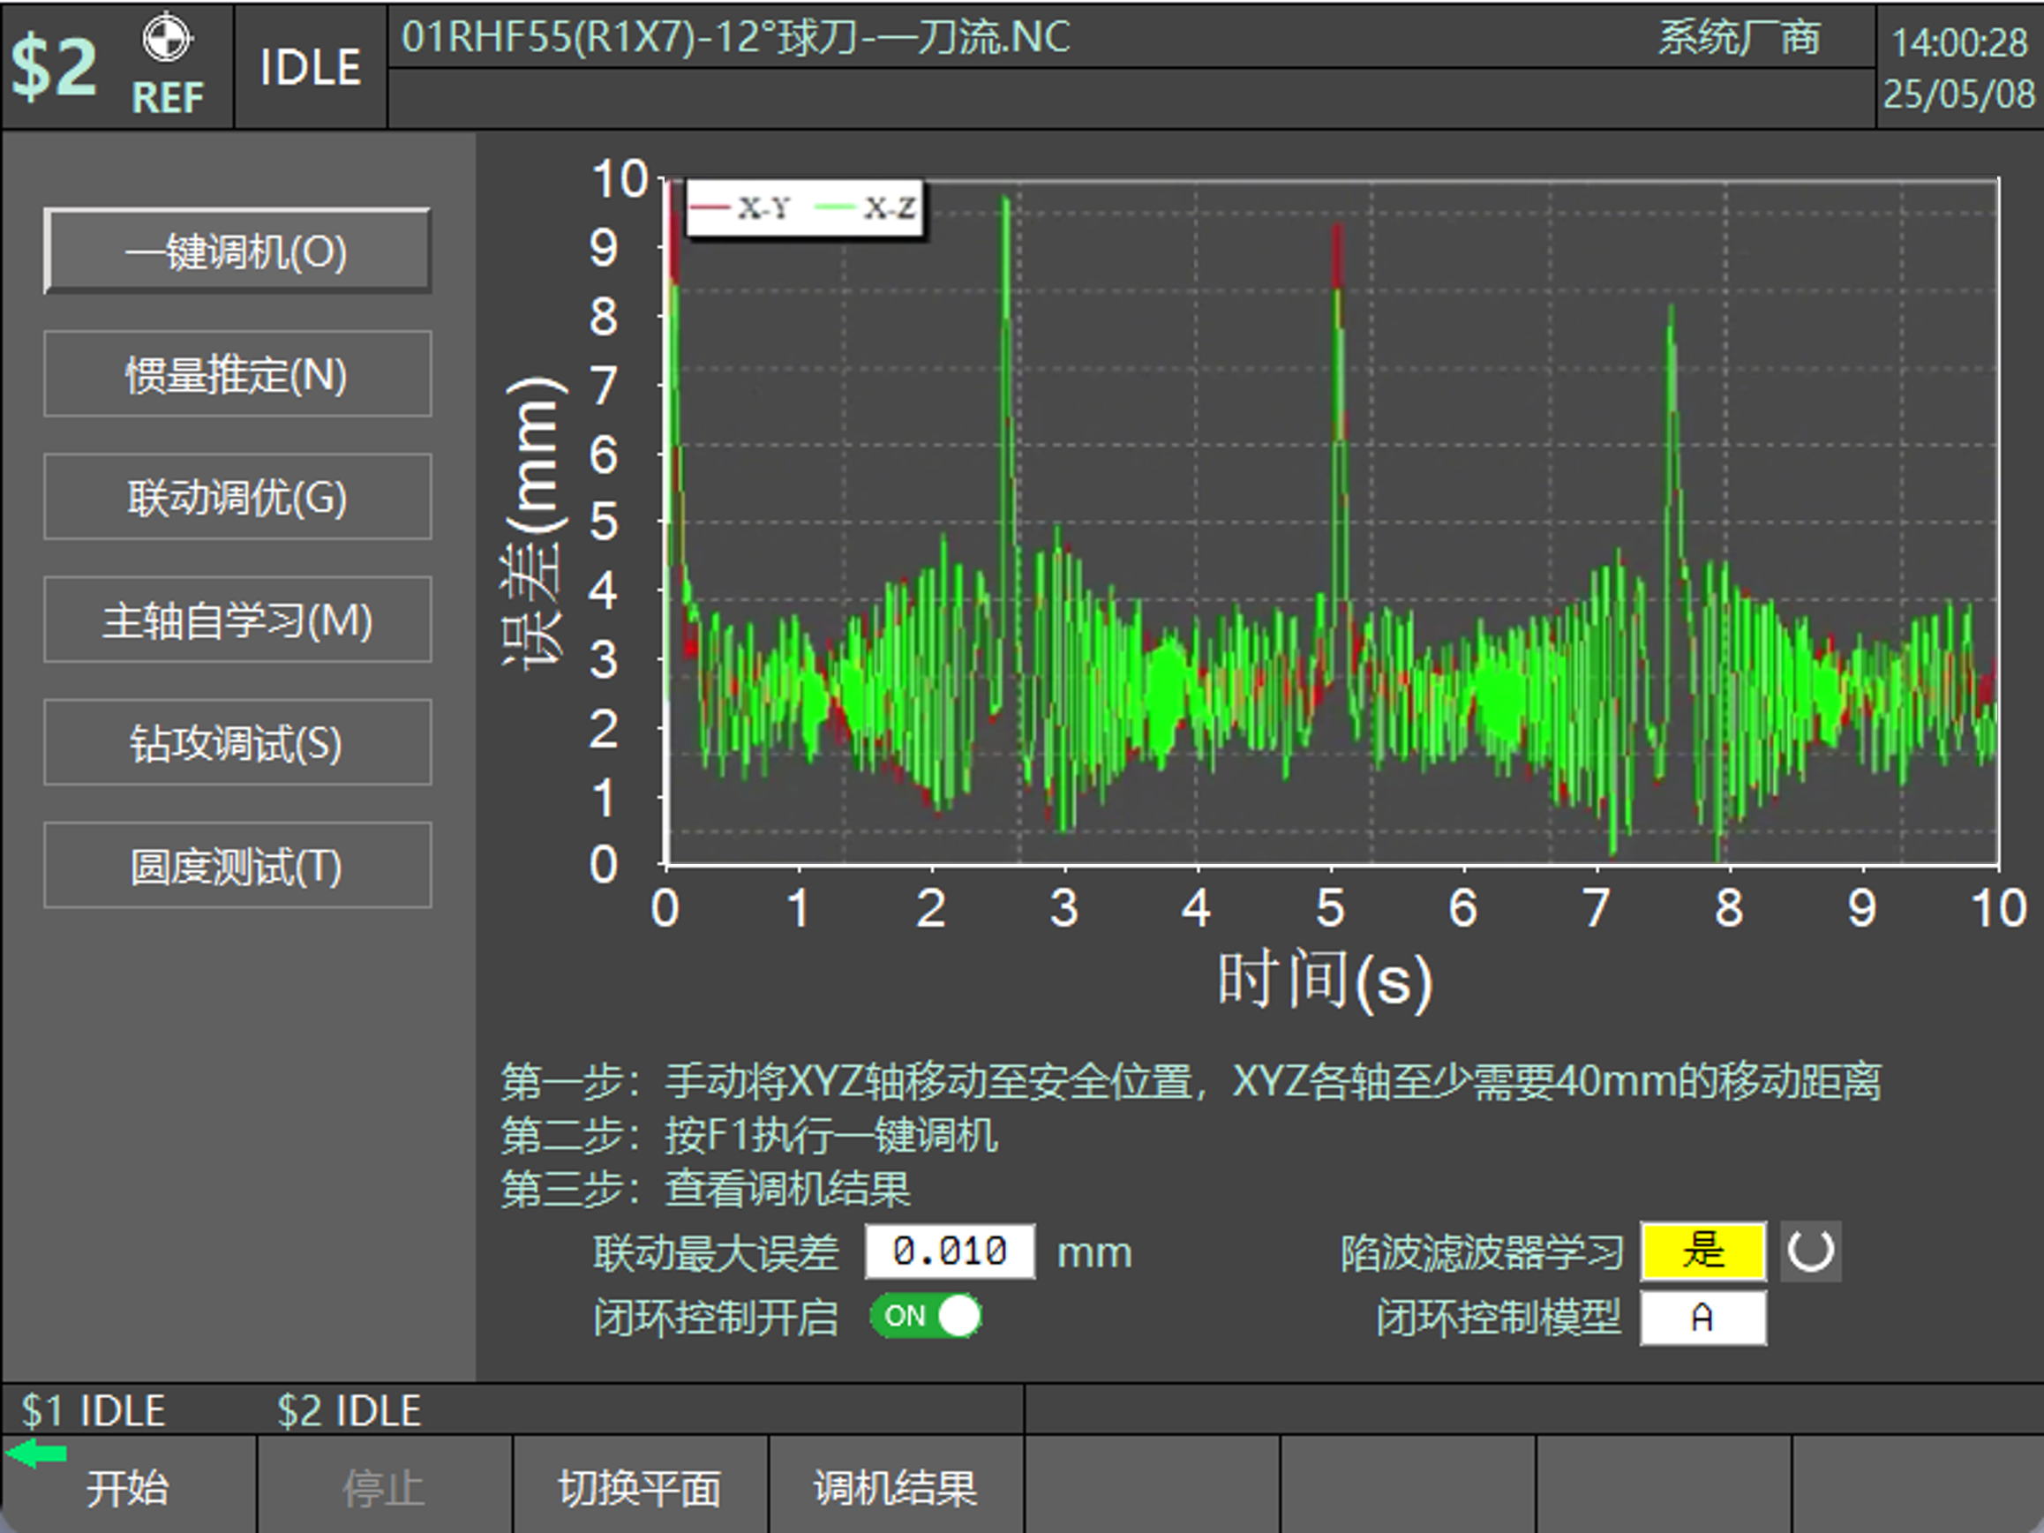Click the $1 IDLE status label

[94, 1411]
